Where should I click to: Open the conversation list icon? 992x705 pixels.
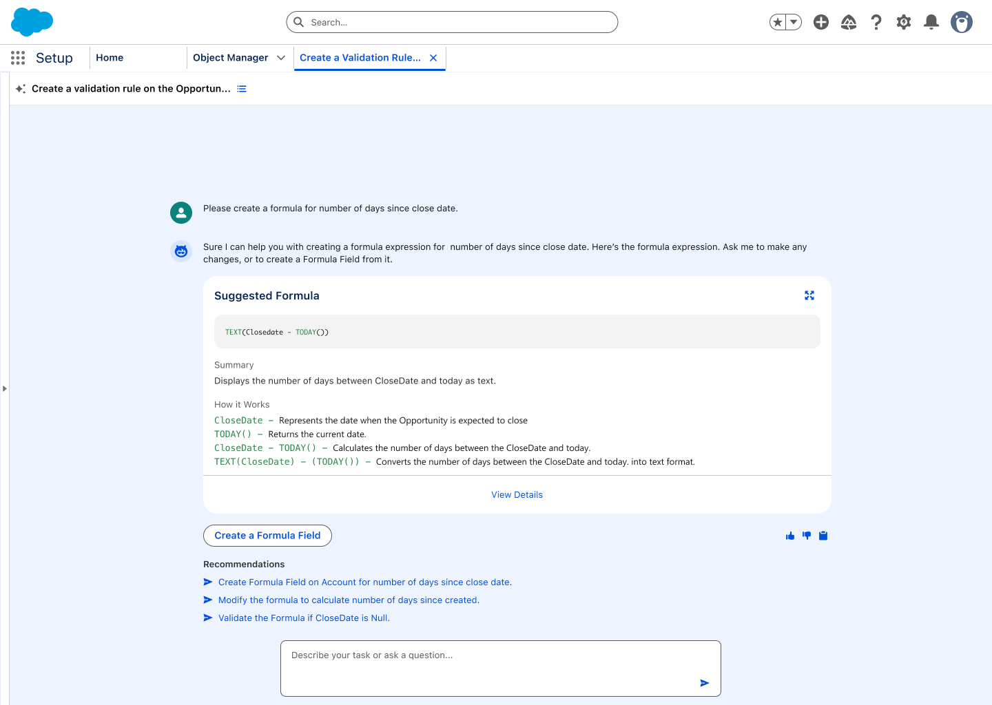pyautogui.click(x=242, y=89)
